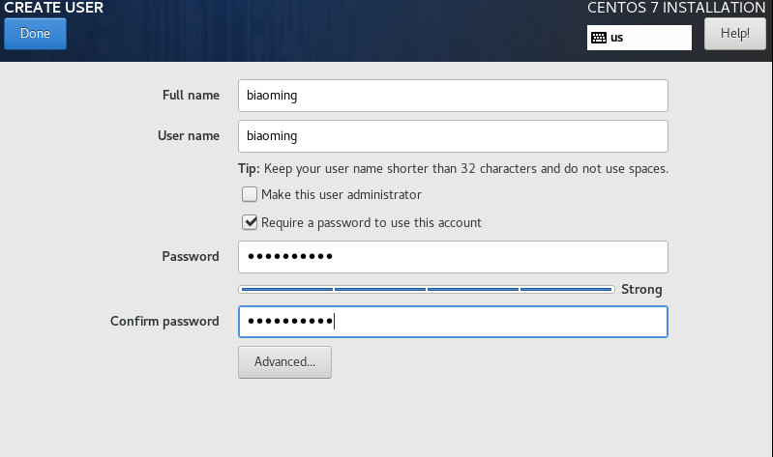Click into the Password field

coord(453,257)
